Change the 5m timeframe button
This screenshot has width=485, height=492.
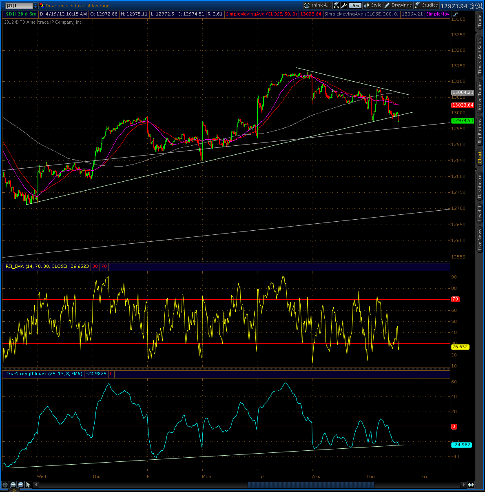coord(355,5)
